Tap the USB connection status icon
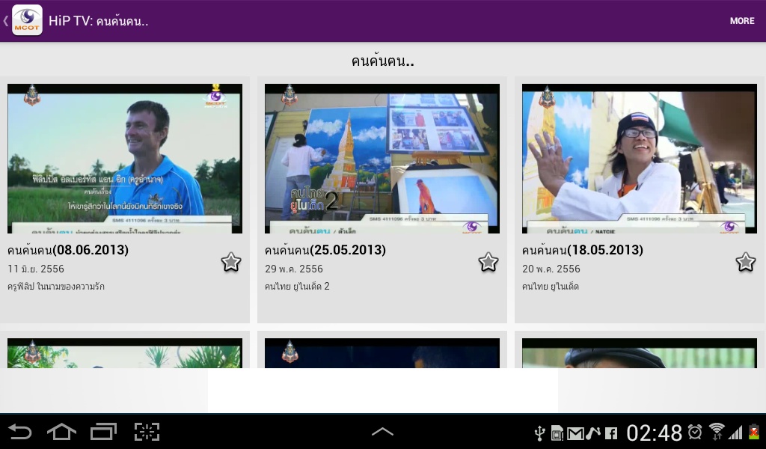The width and height of the screenshot is (766, 449). tap(539, 433)
